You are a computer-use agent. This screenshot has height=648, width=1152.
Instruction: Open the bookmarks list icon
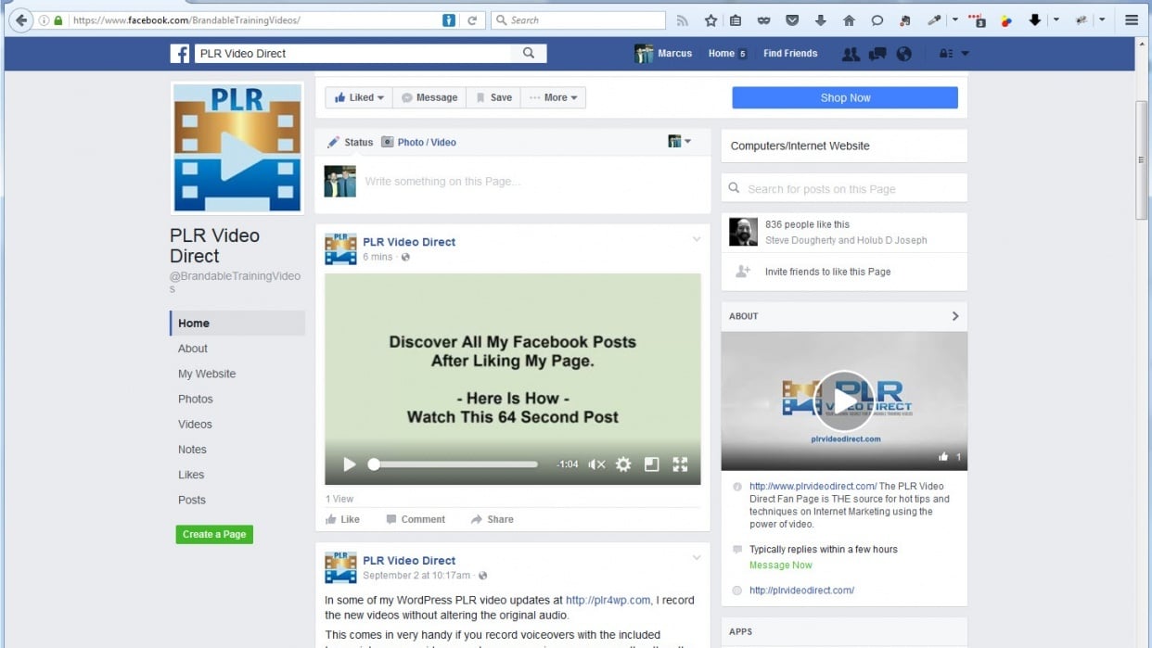[x=736, y=20]
